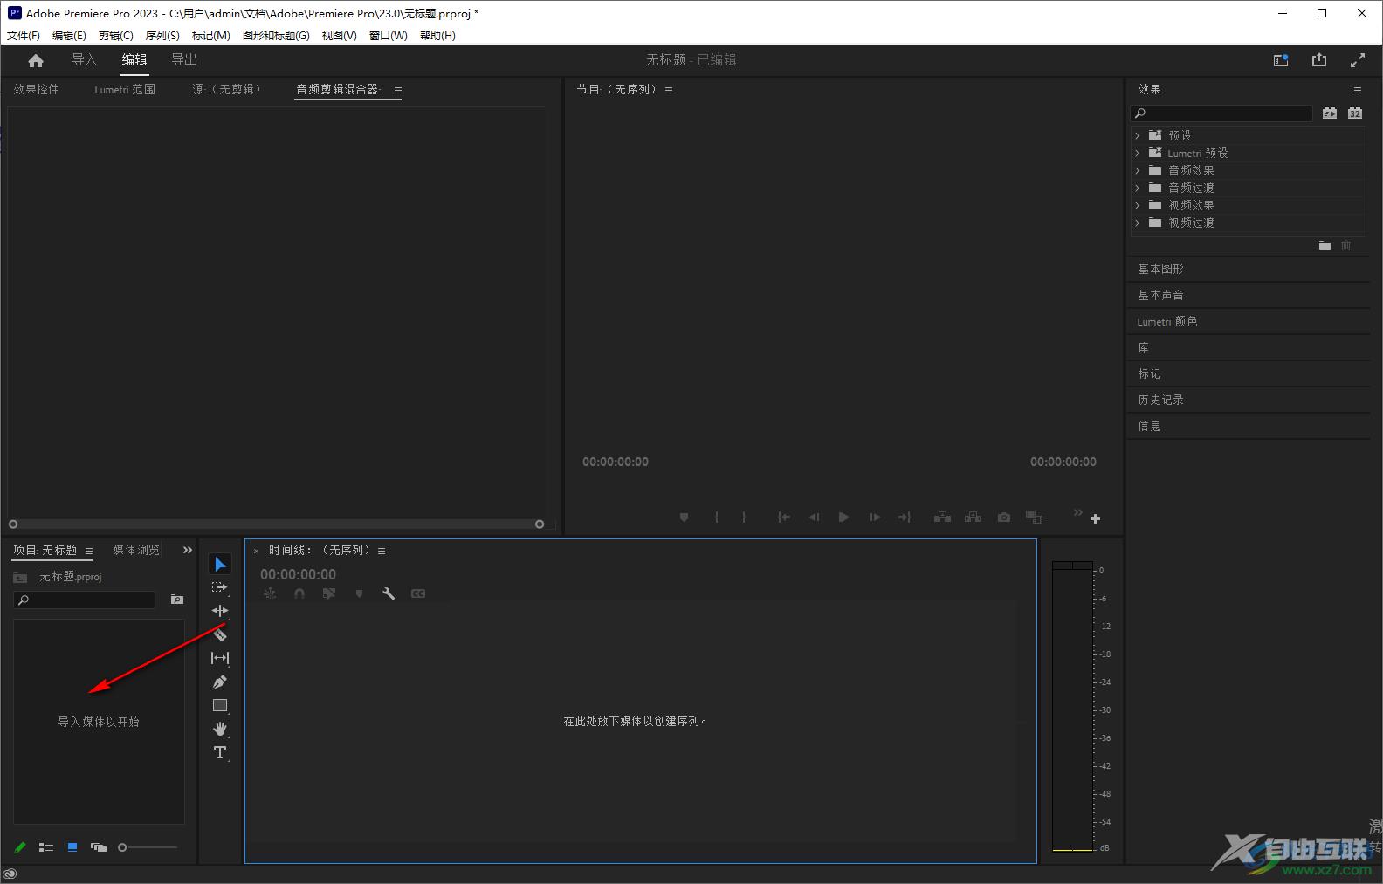Open the 节目 monitor panel menu
The image size is (1383, 884).
click(x=669, y=90)
